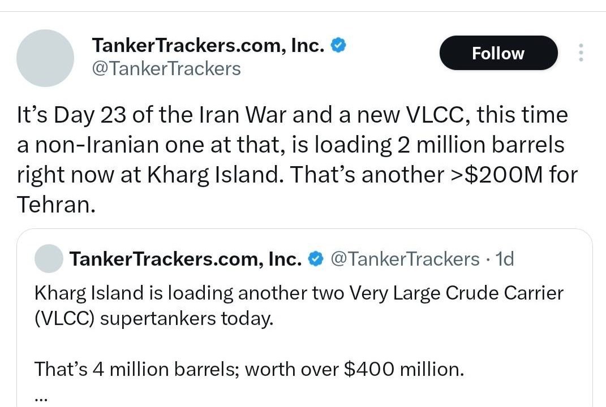
Task: Expand the quoted post's trailing ellipsis
Action: 41,397
